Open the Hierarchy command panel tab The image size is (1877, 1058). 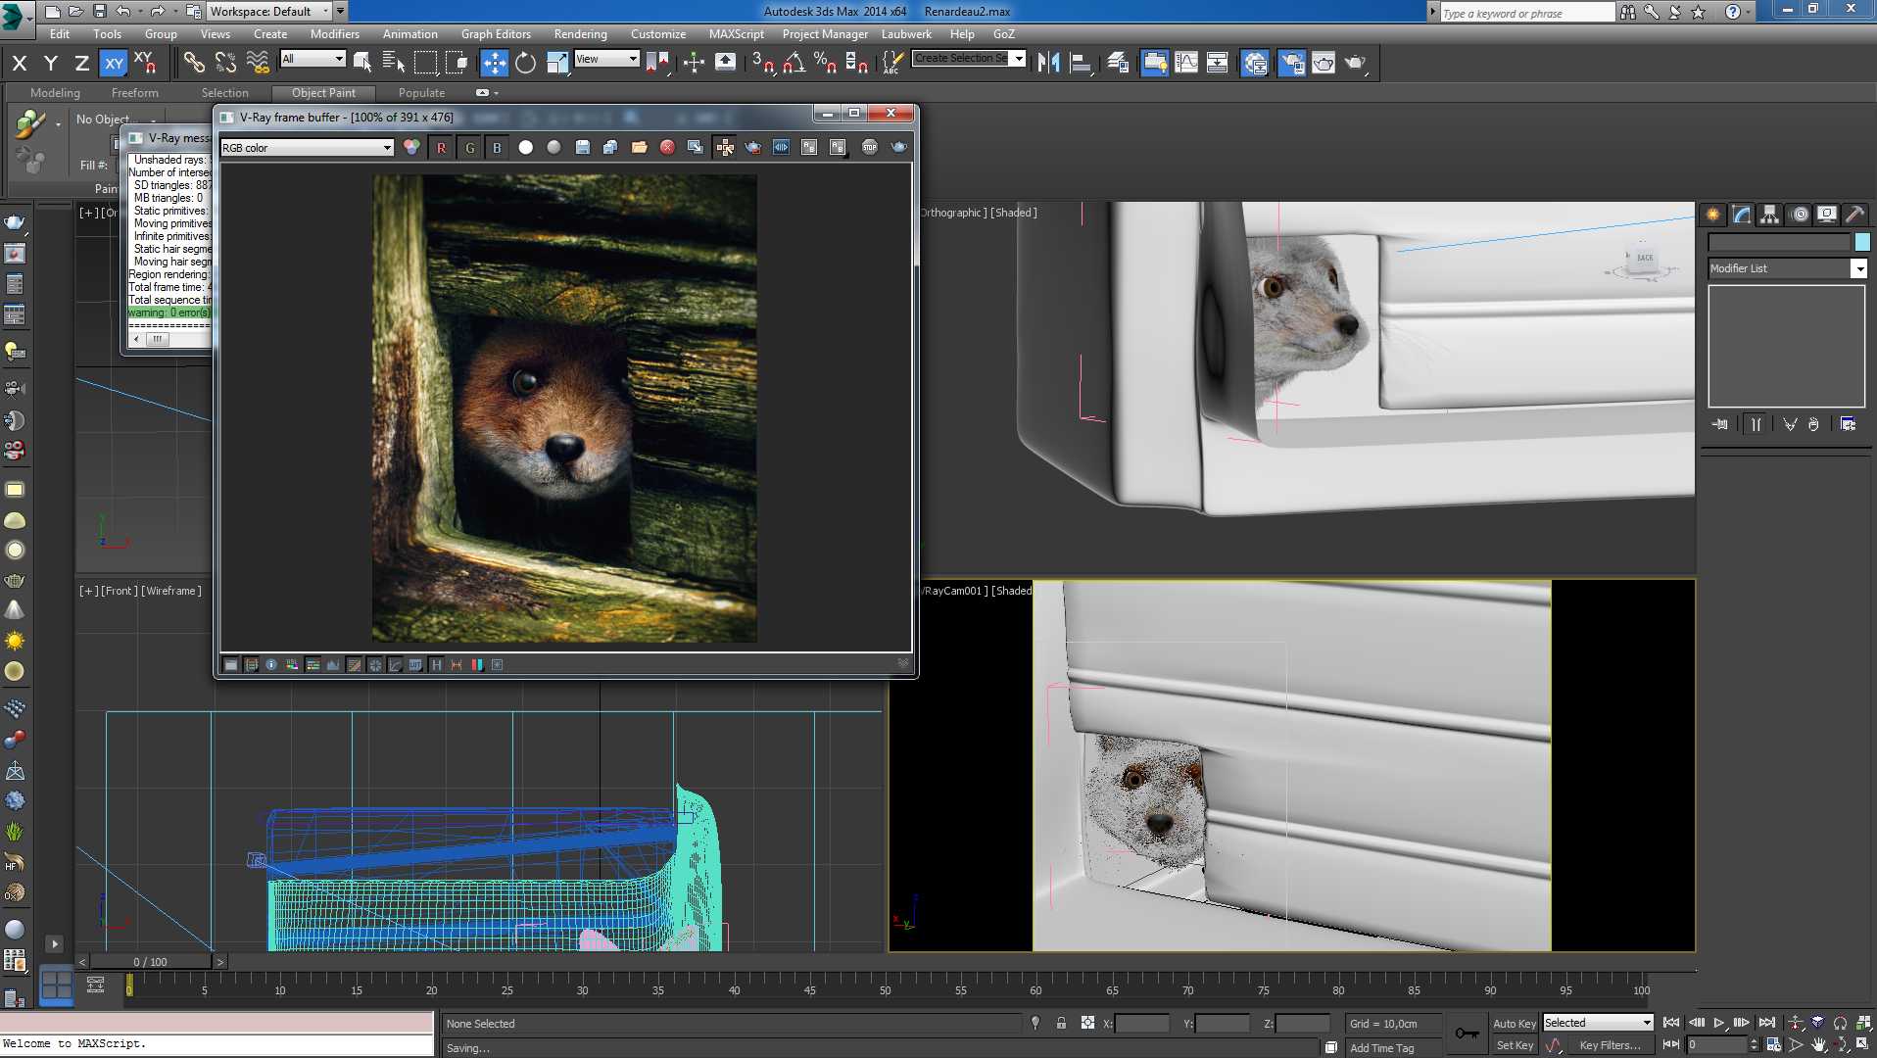1770,214
